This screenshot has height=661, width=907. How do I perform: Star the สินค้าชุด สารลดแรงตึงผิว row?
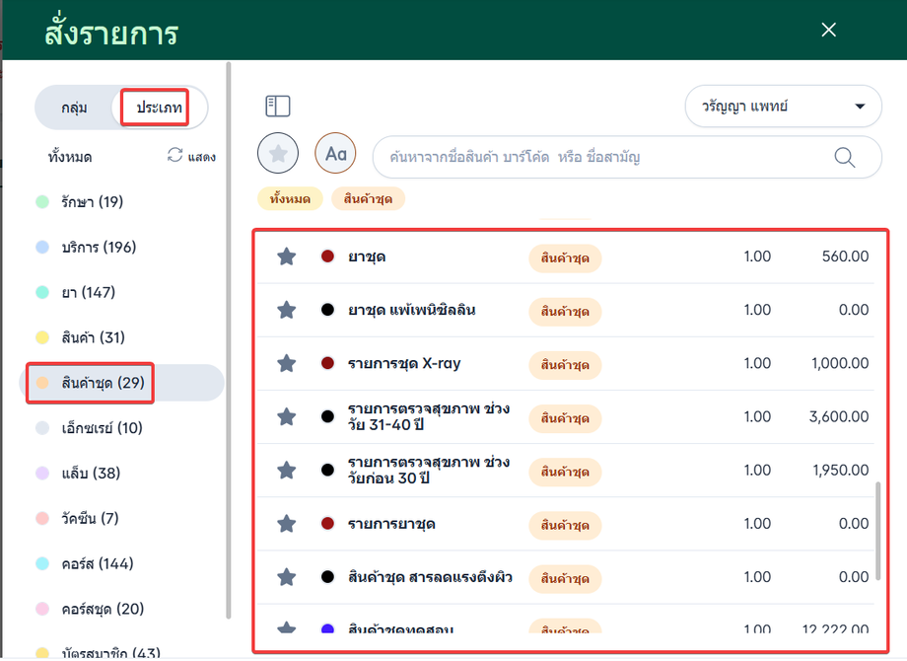coord(286,577)
